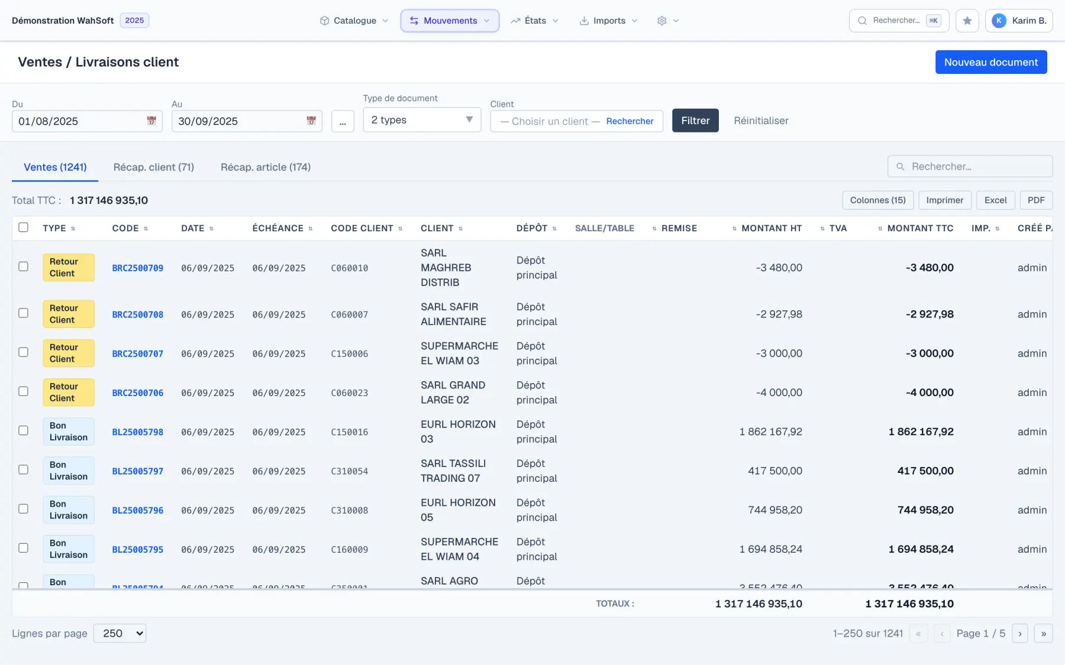This screenshot has width=1065, height=665.
Task: Open global Rechercher search bar
Action: click(899, 21)
